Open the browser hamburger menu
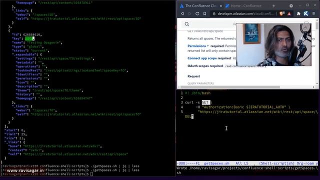This screenshot has width=320, height=180. point(313,13)
